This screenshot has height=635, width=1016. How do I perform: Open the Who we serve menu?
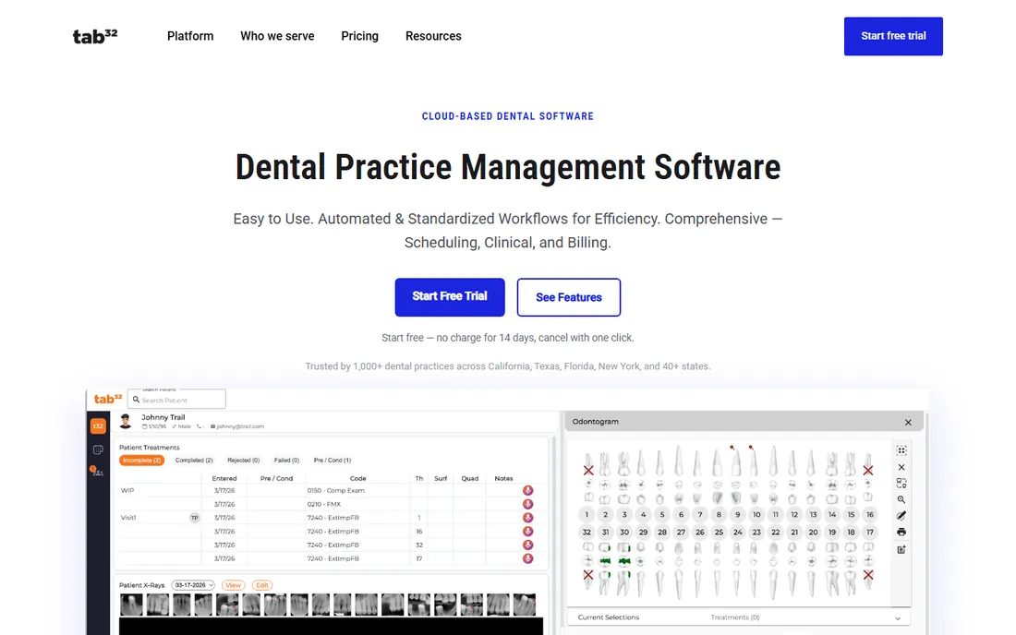[x=277, y=36]
